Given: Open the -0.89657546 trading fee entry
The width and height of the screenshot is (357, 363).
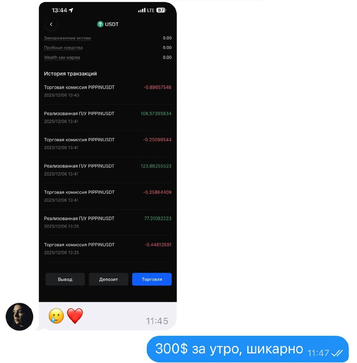Looking at the screenshot, I should (108, 91).
